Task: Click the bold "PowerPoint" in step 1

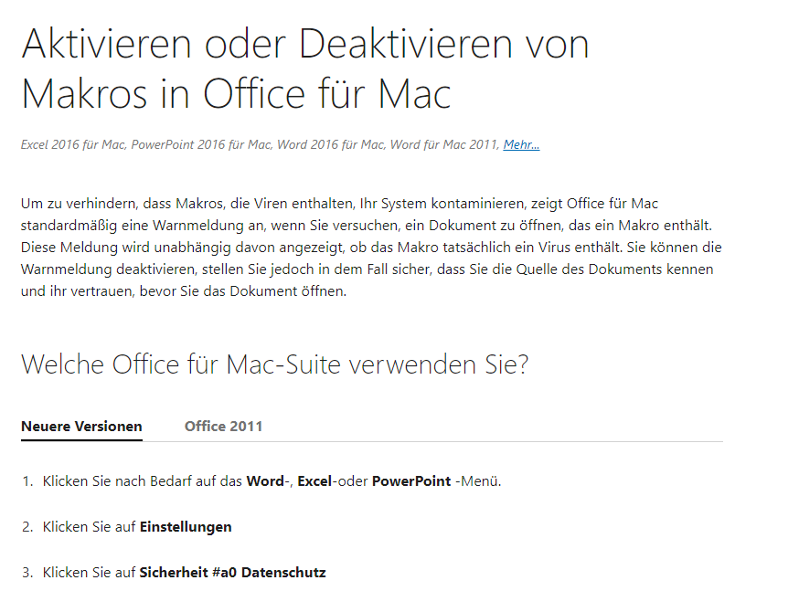Action: pos(411,481)
